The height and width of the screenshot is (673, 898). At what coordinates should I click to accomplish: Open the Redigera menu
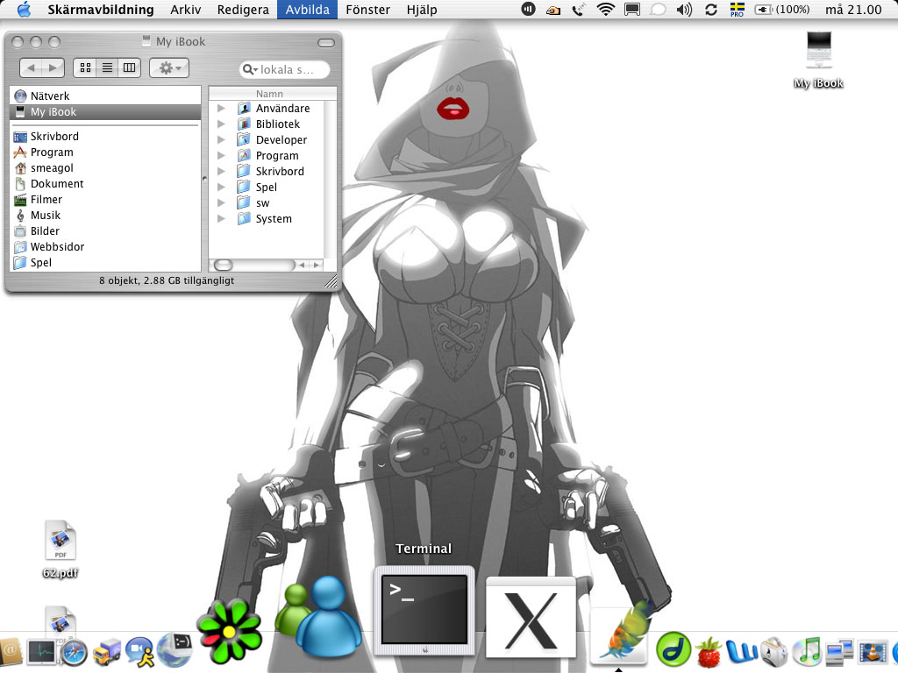(243, 10)
